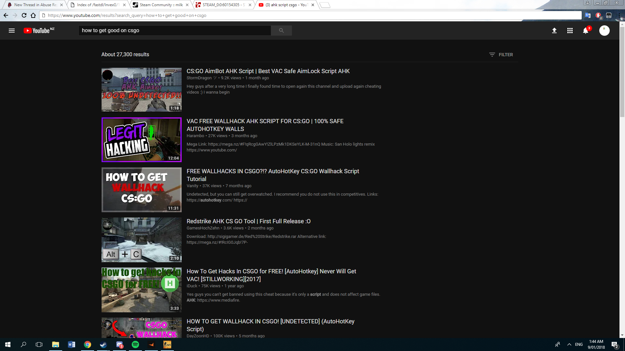Click the YouTube NZ logo
Image resolution: width=625 pixels, height=351 pixels.
click(x=39, y=31)
